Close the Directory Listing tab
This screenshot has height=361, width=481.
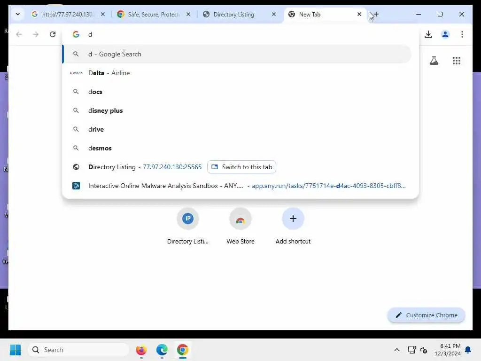(x=274, y=14)
